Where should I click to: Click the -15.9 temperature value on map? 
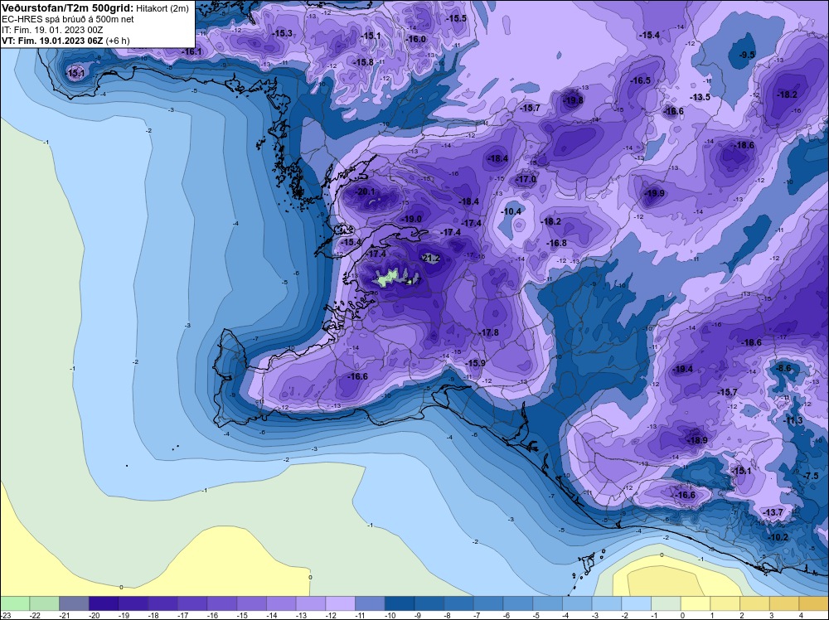476,363
